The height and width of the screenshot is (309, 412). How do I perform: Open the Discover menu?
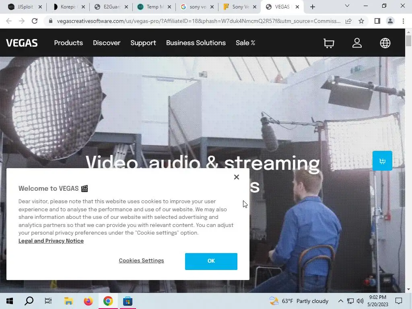107,43
